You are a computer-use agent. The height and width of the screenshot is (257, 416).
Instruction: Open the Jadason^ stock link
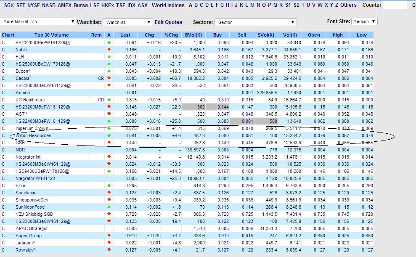click(25, 243)
